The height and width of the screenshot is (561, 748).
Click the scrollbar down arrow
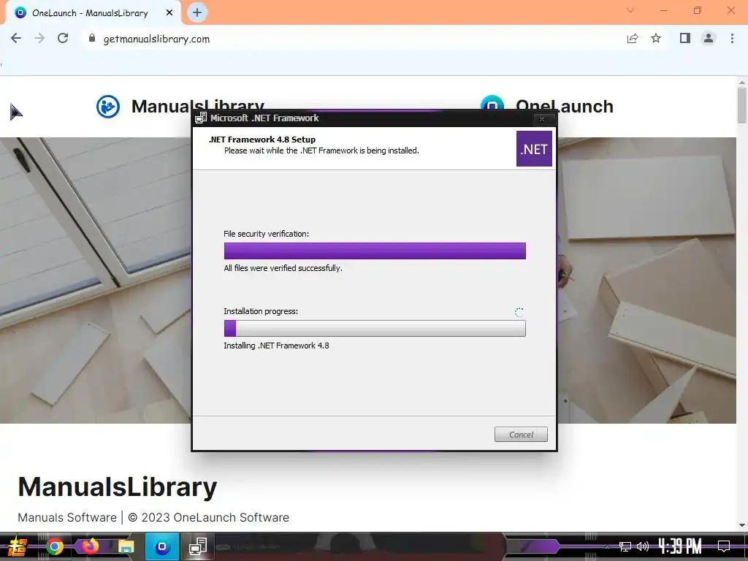742,525
